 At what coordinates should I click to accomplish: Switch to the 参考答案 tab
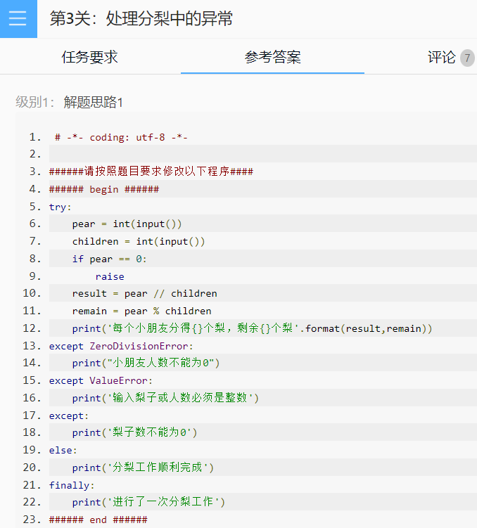tap(272, 57)
